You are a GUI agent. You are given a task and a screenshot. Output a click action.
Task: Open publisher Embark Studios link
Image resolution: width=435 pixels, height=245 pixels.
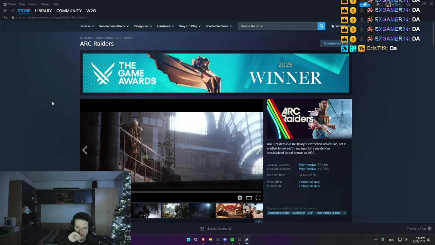[x=309, y=186]
